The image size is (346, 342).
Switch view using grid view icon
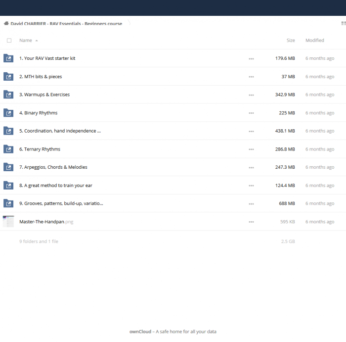coord(344,23)
